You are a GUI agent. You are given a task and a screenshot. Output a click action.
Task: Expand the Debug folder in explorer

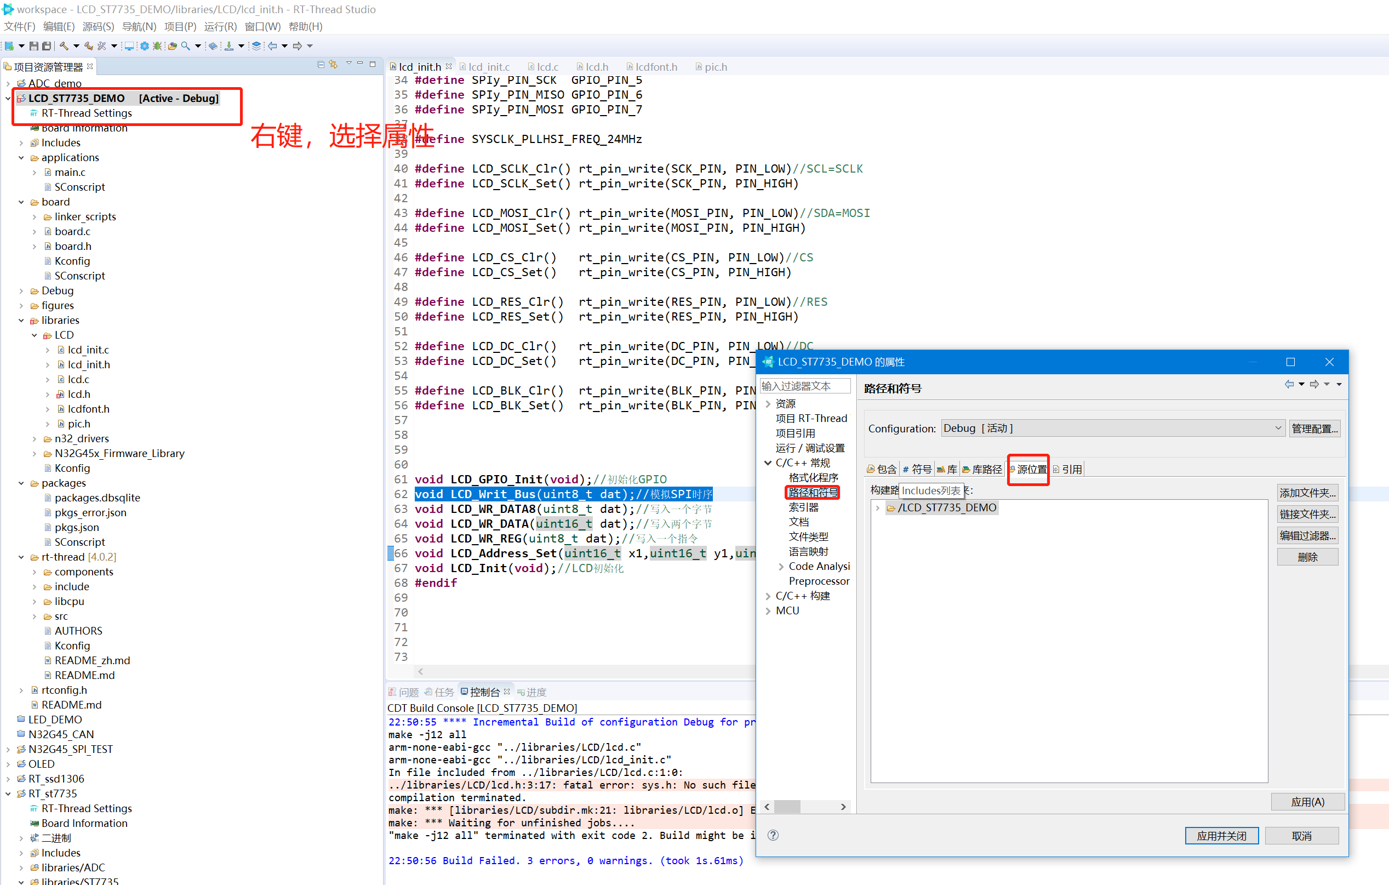(21, 292)
